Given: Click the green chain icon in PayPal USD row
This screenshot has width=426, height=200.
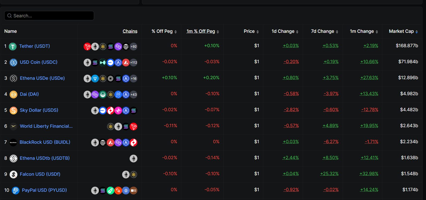Looking at the screenshot, I should [x=110, y=191].
